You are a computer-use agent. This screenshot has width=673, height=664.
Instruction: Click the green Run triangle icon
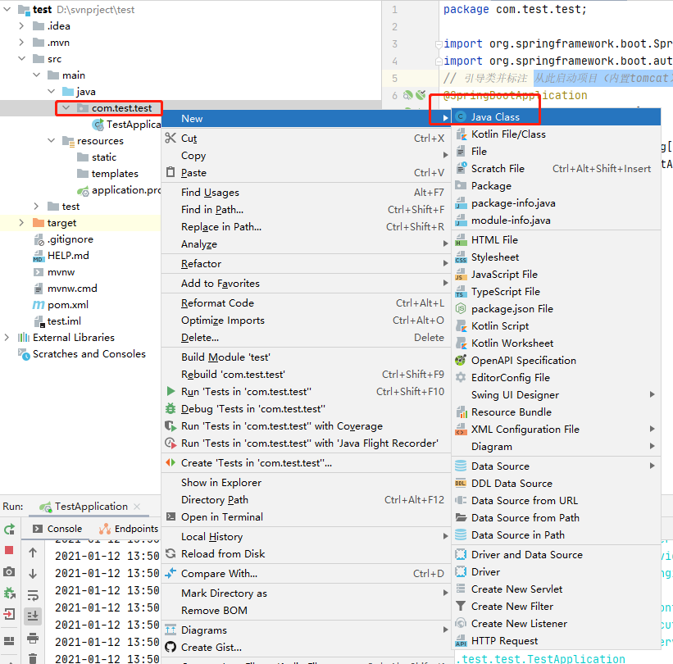171,391
